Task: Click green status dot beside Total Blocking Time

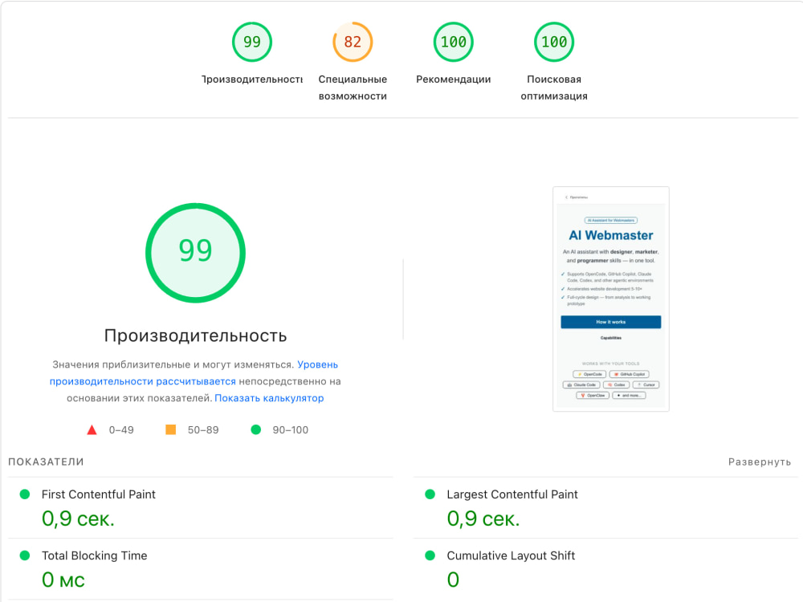Action: (x=25, y=555)
